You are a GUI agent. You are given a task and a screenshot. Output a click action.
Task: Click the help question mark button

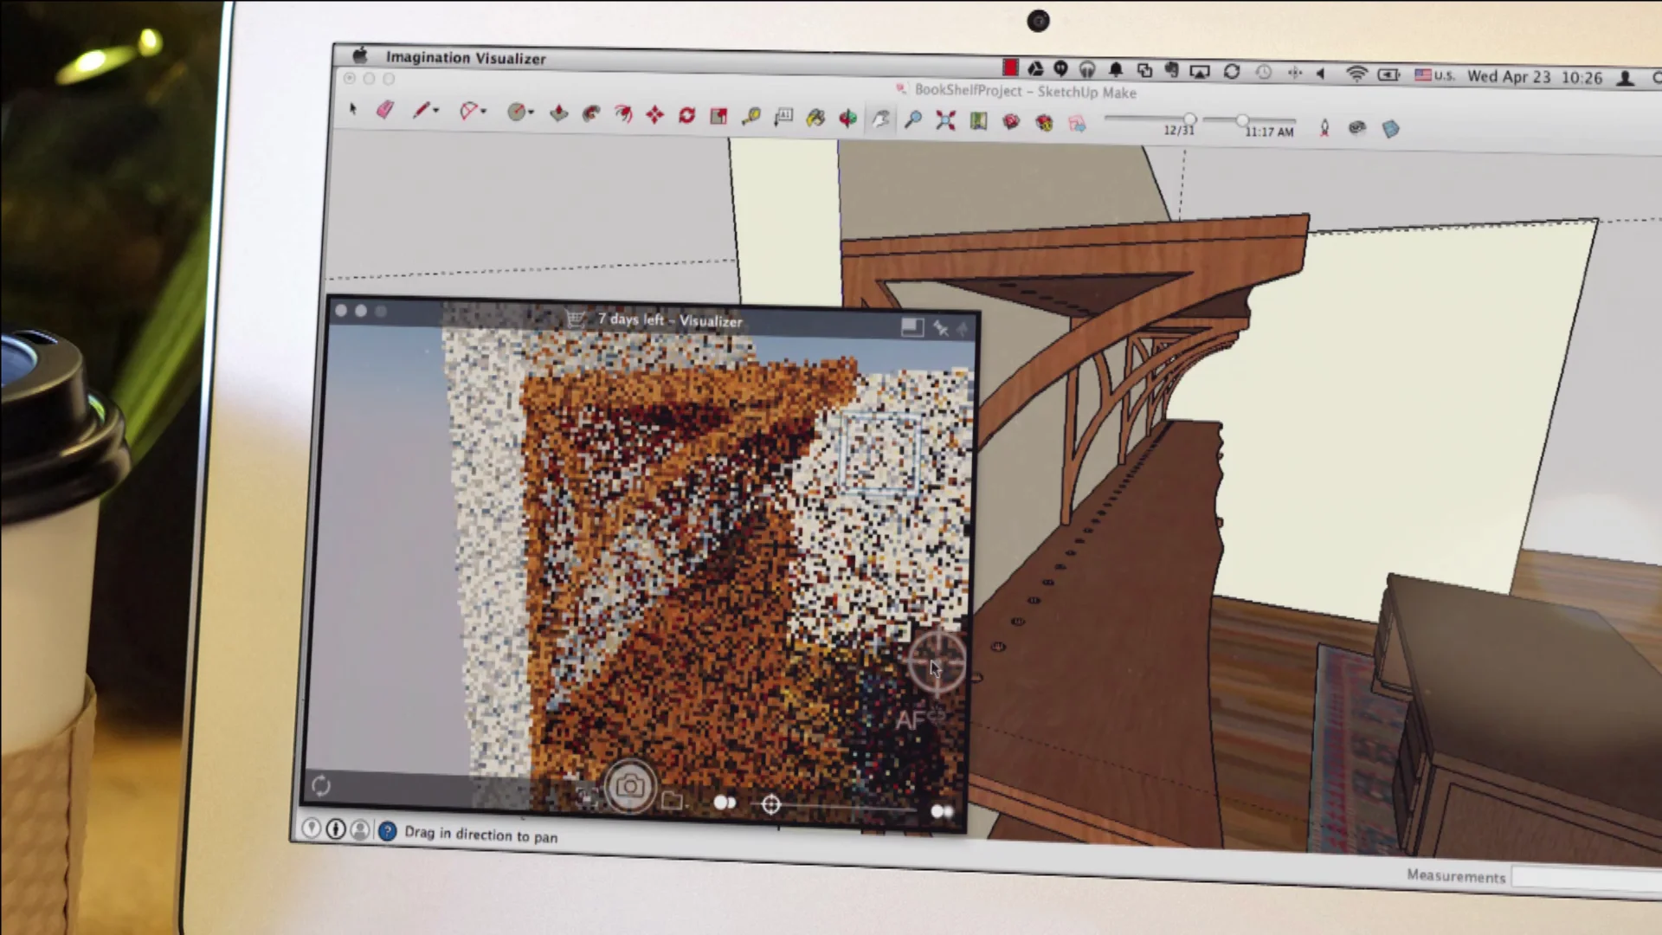[387, 831]
